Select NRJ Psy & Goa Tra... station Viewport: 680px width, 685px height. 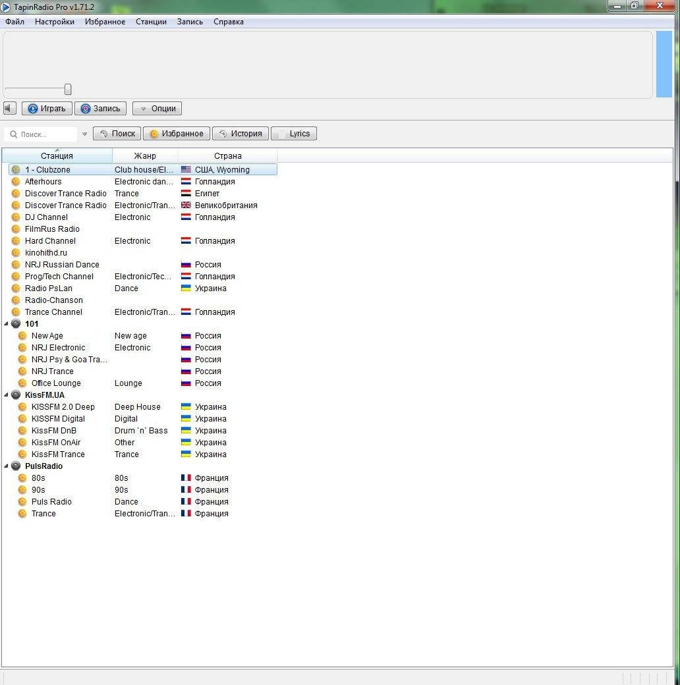(x=69, y=359)
